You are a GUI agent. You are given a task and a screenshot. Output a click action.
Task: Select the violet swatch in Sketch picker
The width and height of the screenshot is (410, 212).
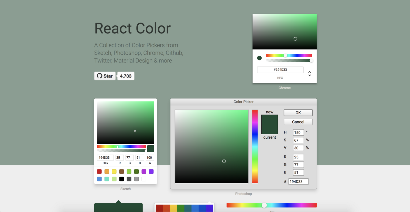[x=151, y=171]
